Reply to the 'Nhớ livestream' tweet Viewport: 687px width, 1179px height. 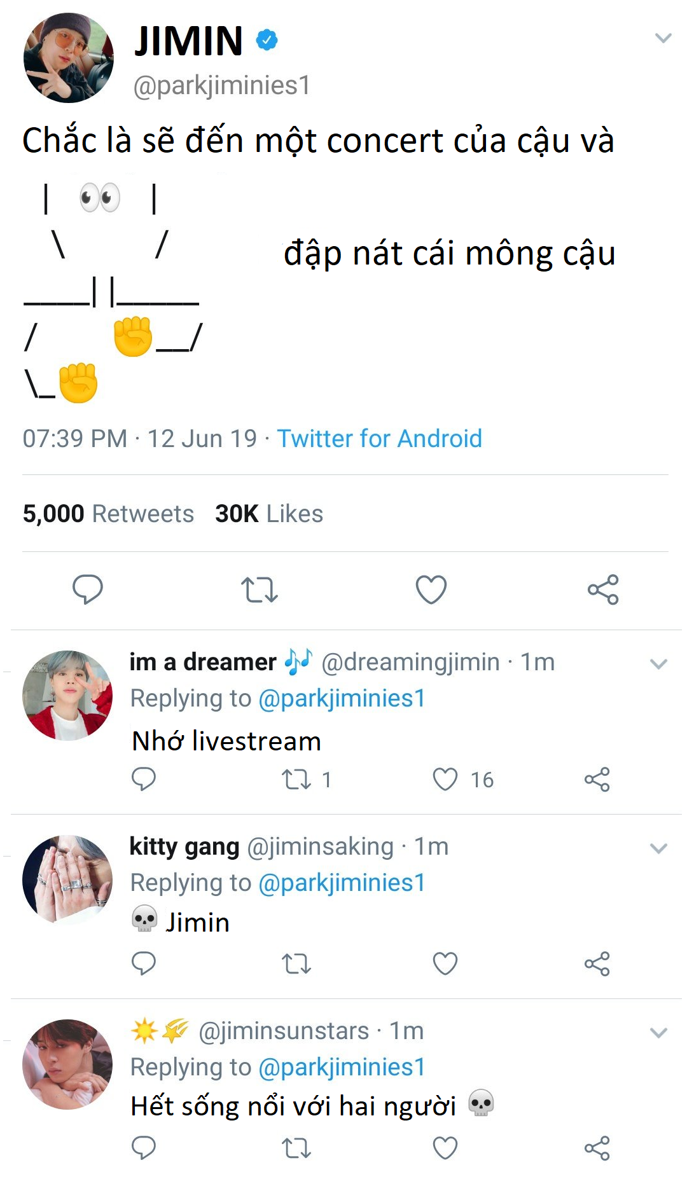[x=144, y=779]
